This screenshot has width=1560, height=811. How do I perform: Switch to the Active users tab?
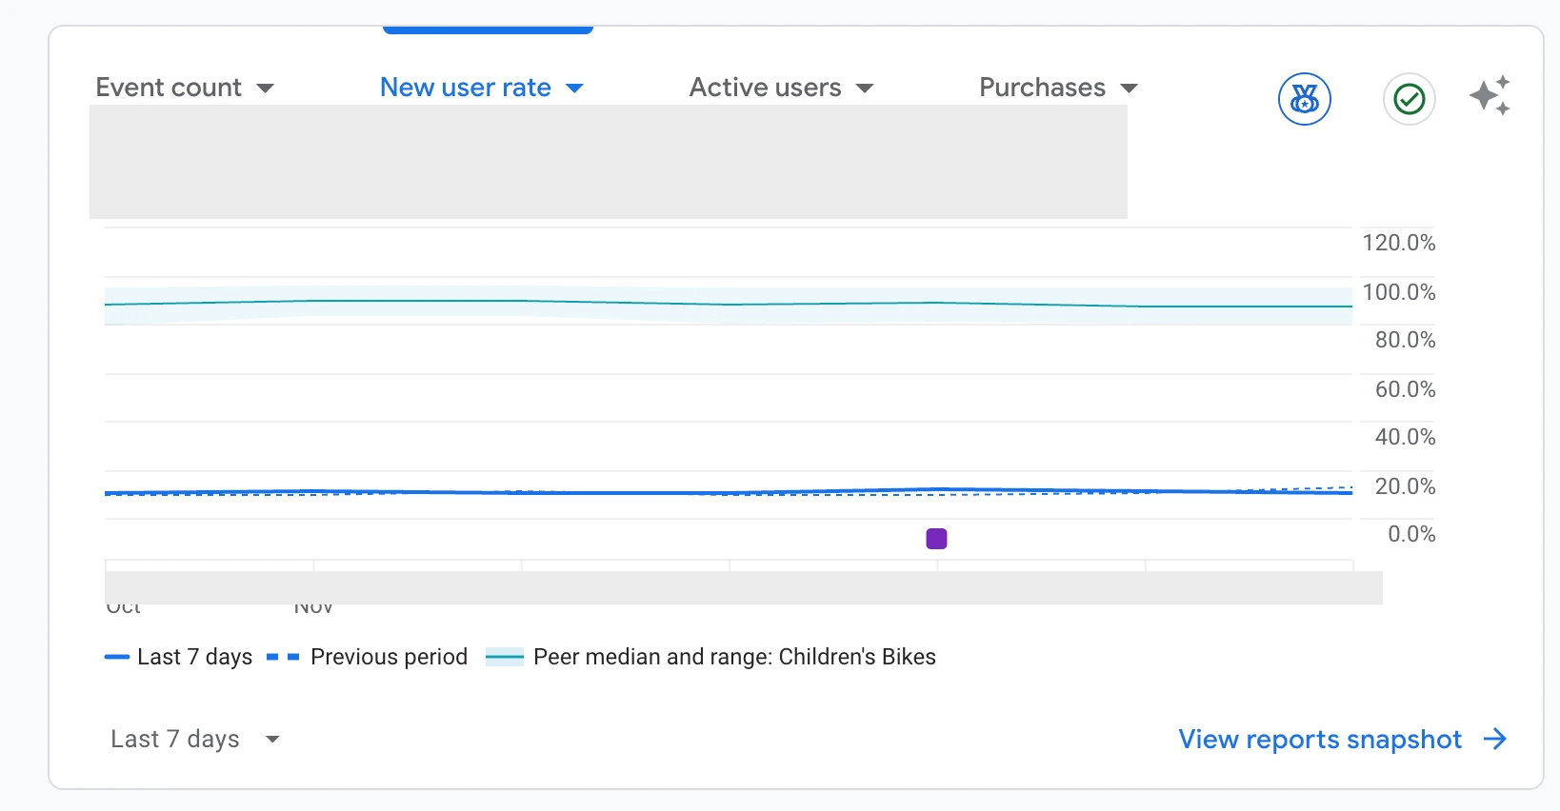click(x=766, y=88)
